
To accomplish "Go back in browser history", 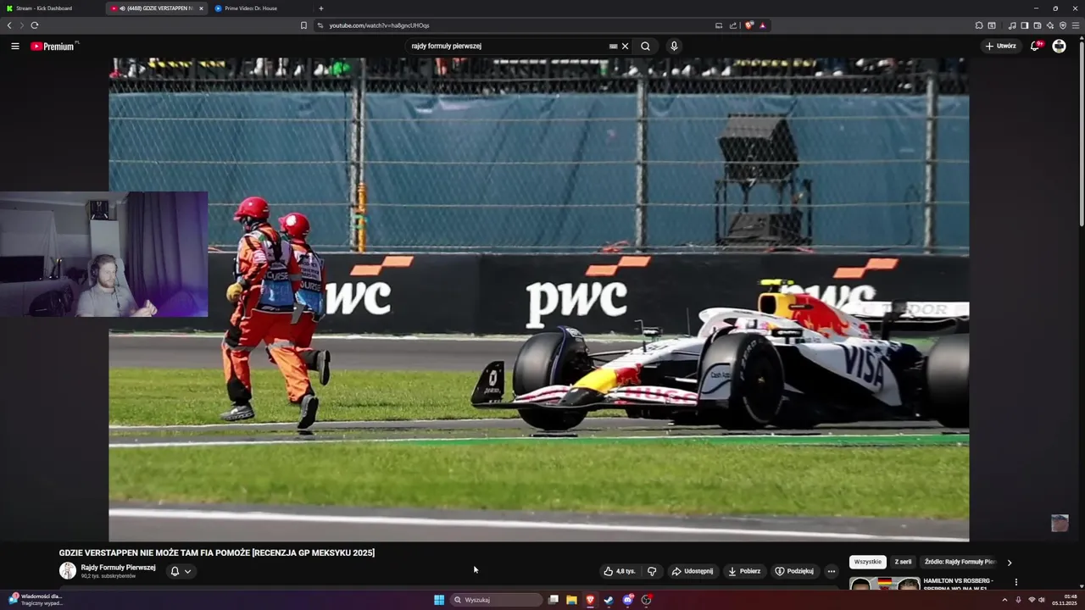I will 9,25.
